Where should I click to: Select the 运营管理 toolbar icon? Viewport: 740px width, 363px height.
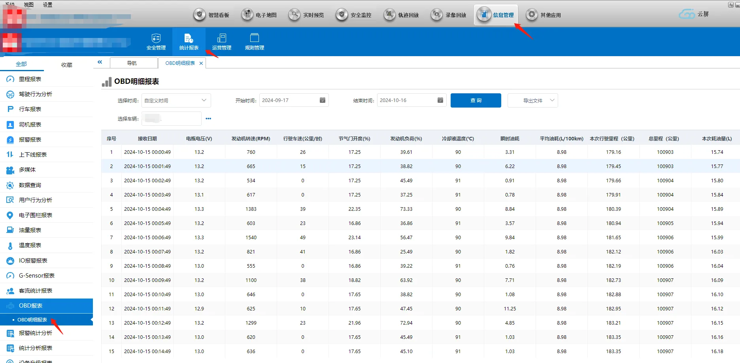click(222, 42)
